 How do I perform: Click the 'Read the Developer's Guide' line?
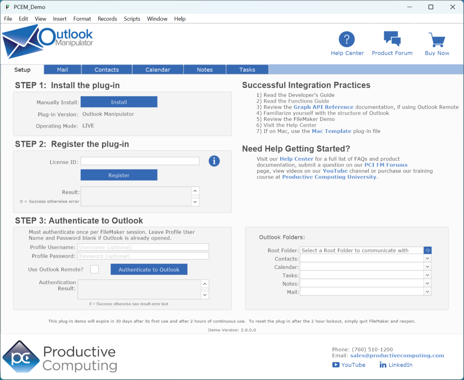point(295,95)
